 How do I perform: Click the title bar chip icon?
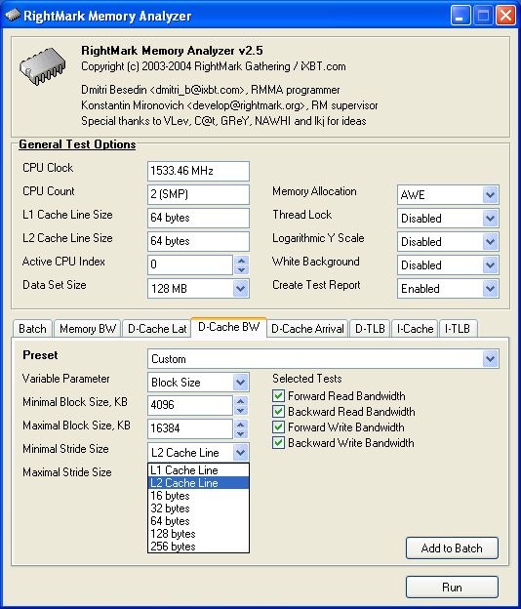tap(13, 16)
